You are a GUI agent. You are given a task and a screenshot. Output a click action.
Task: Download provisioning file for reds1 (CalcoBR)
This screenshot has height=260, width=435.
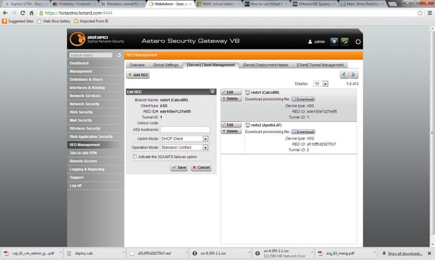click(x=303, y=99)
